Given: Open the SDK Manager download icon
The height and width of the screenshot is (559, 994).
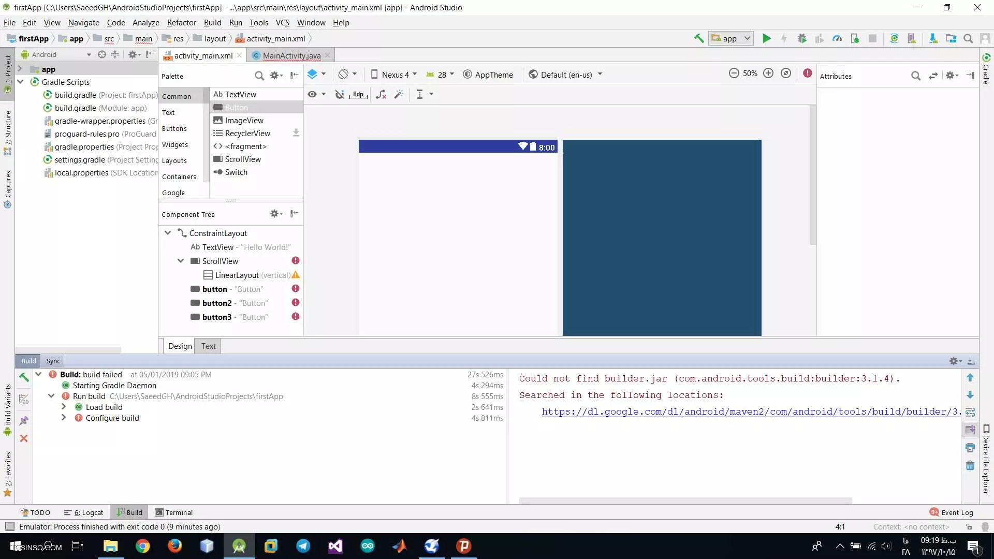Looking at the screenshot, I should pyautogui.click(x=933, y=38).
